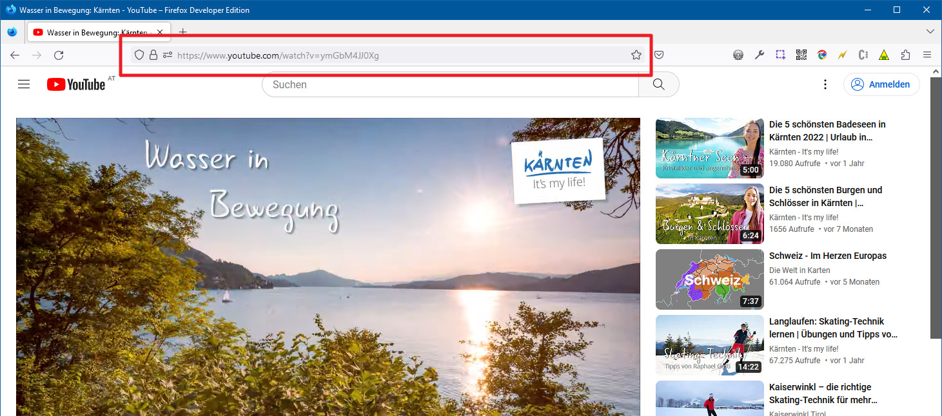Open the site permissions icon in address bar
942x416 pixels.
(x=168, y=55)
